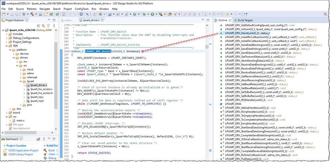Screen dimensions: 330x162
Task: Select description.txt in Project Explorer
Action: click(x=21, y=128)
